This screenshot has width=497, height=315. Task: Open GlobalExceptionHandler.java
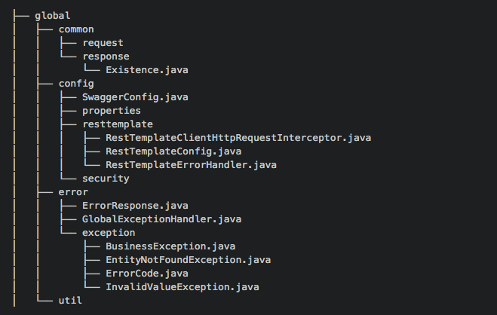tap(161, 219)
